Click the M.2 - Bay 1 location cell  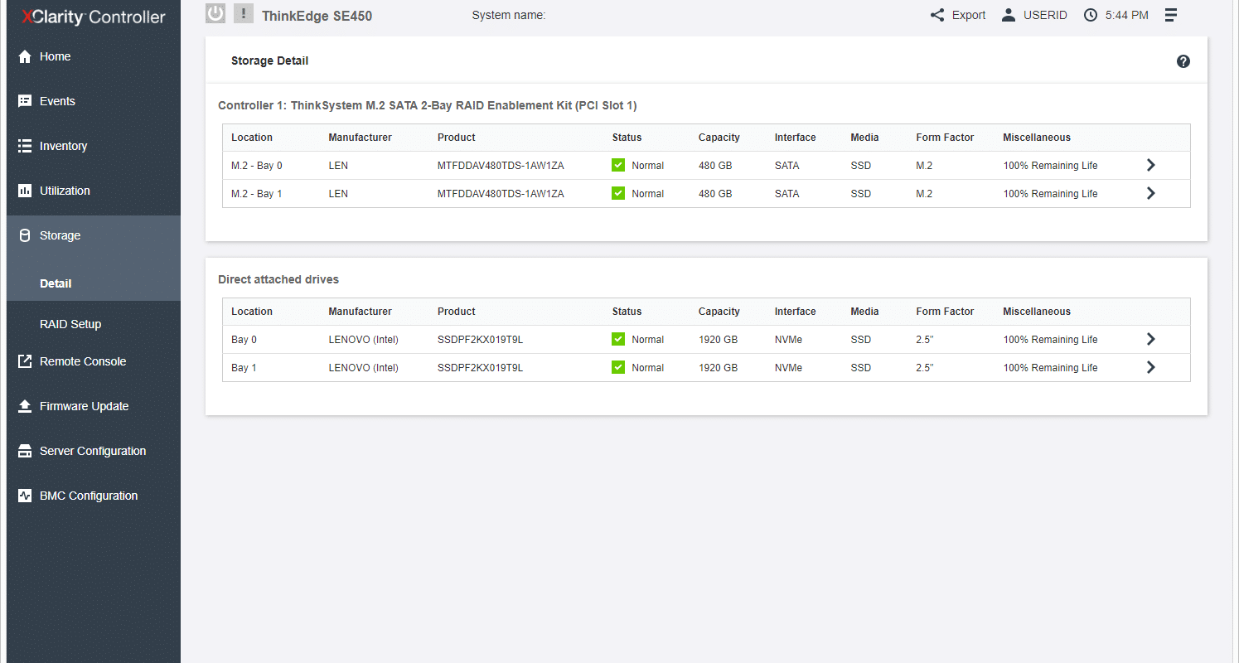[257, 194]
